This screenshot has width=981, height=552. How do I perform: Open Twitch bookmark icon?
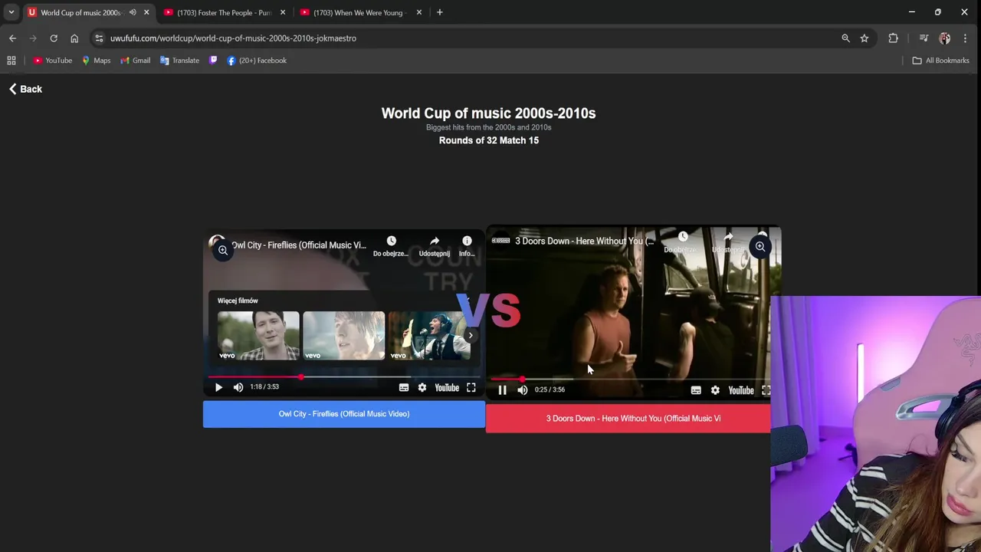click(213, 61)
